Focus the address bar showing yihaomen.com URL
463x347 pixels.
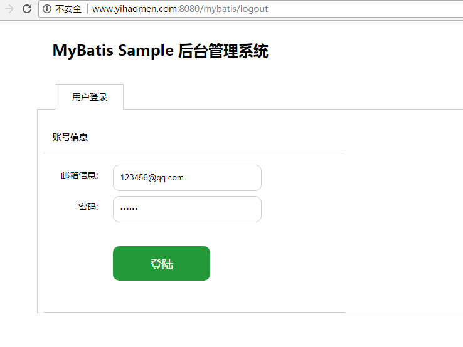(x=250, y=9)
